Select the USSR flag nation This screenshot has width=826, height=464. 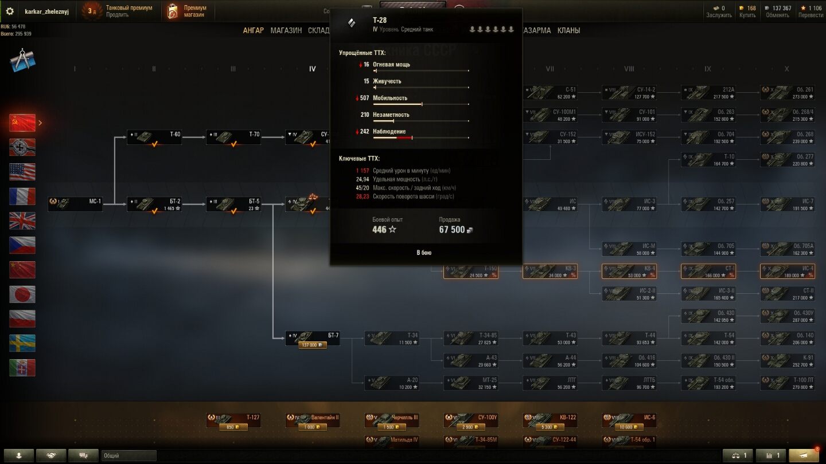22,123
